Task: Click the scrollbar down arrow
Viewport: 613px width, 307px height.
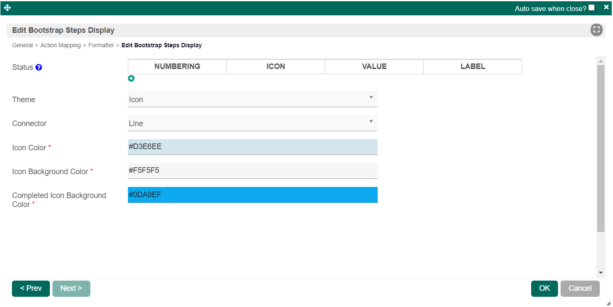Action: click(x=601, y=273)
